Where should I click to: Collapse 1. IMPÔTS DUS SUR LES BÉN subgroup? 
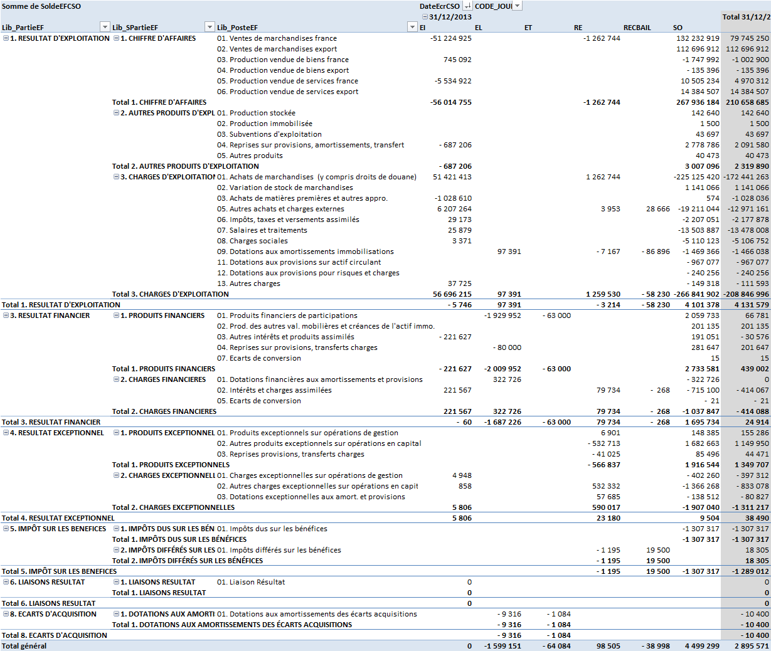point(116,529)
